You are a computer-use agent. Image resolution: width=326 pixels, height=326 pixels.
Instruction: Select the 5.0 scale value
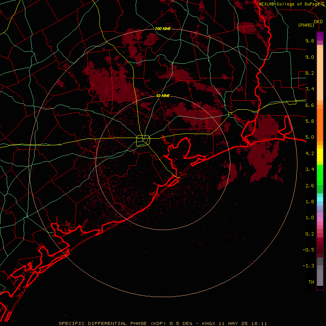(310, 137)
